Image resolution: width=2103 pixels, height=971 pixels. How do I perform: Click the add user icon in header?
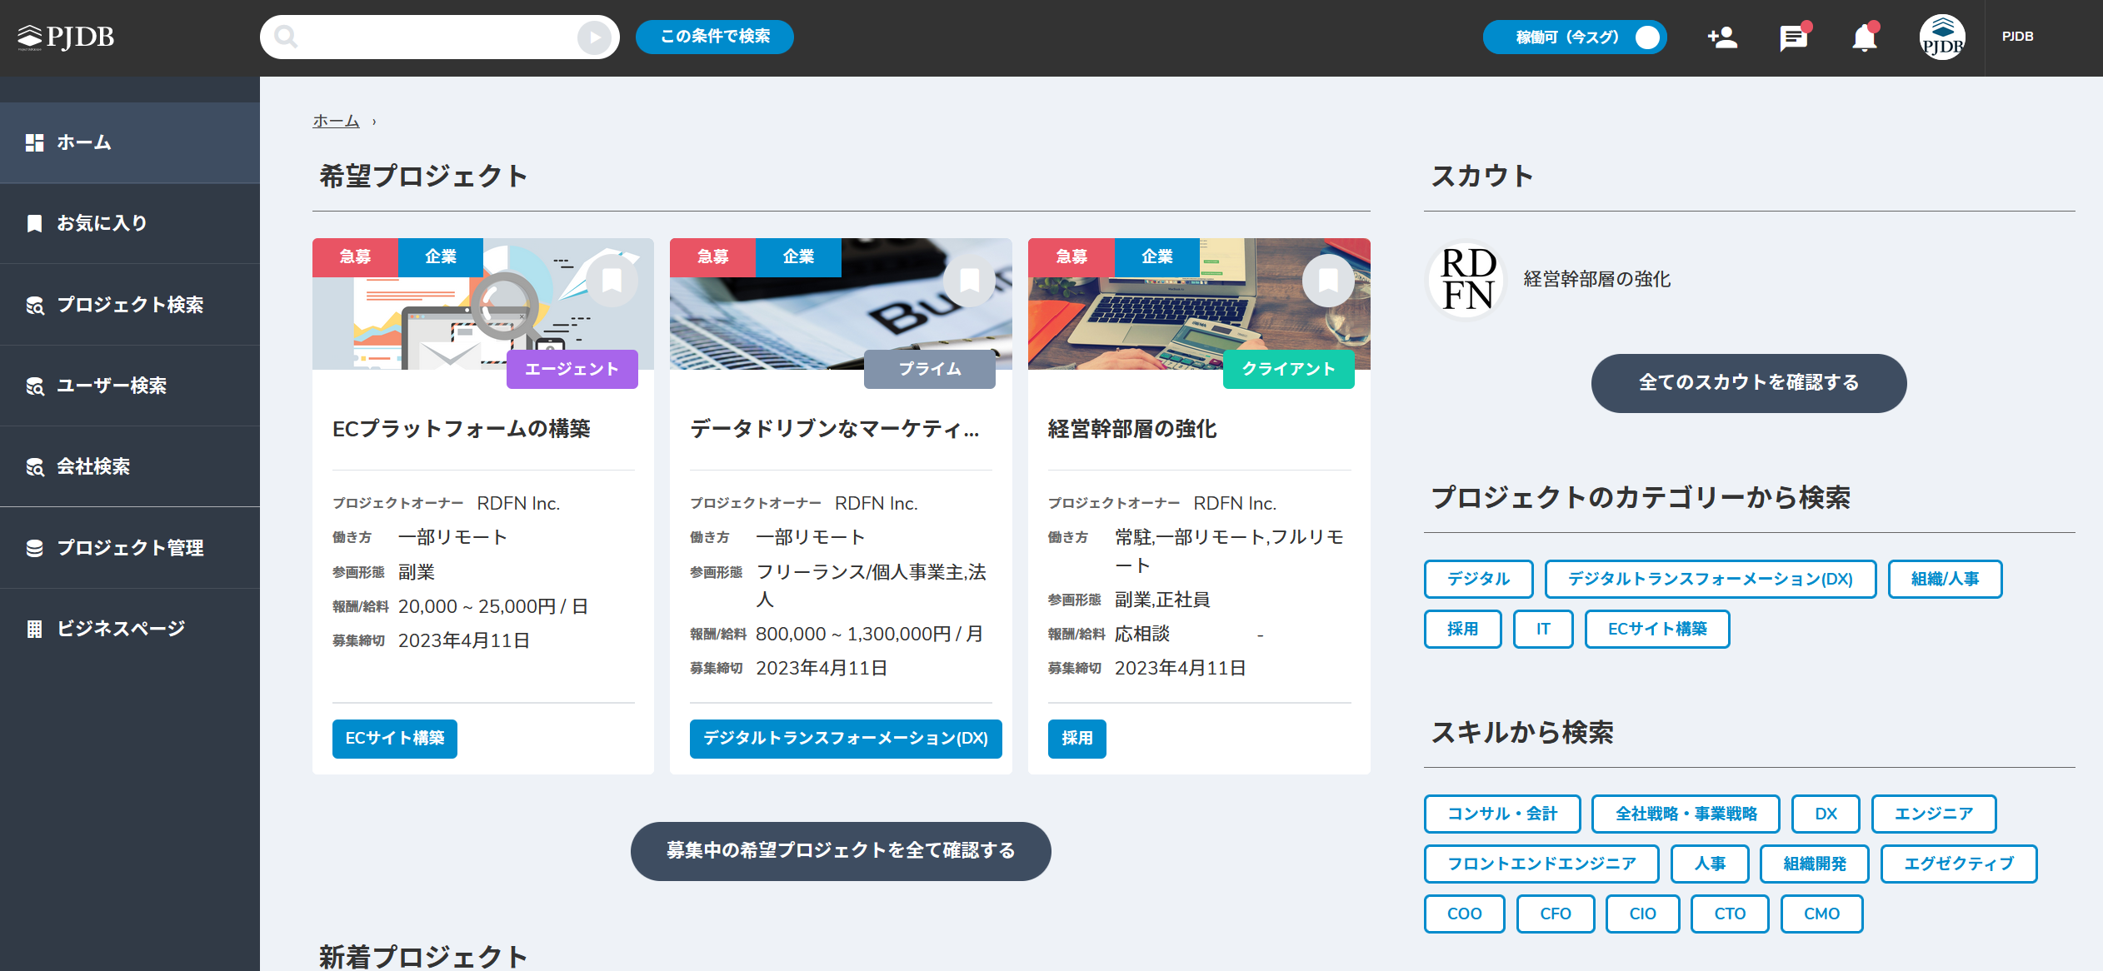[1722, 37]
